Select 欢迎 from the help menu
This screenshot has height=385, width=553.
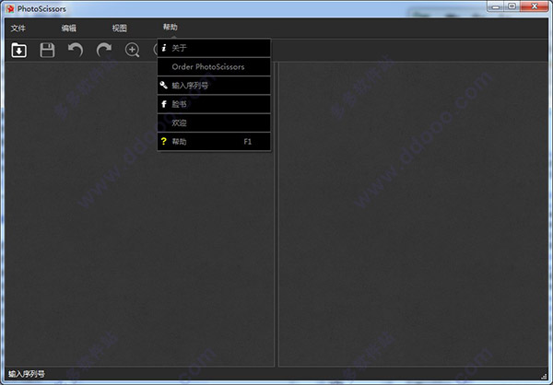[x=214, y=122]
